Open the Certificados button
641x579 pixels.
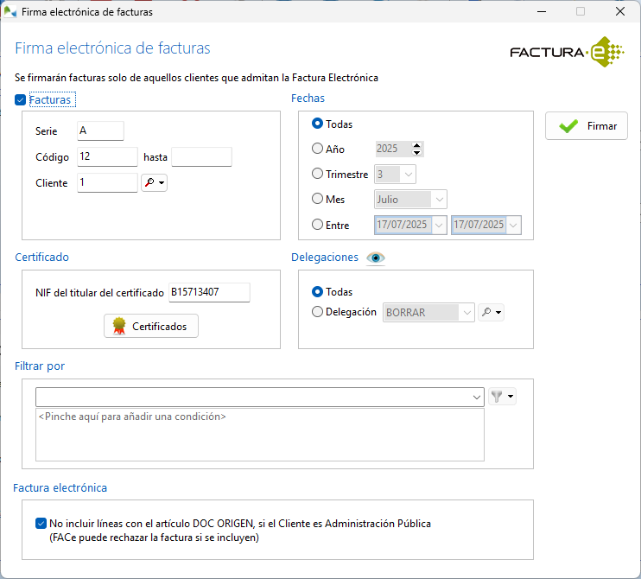(x=151, y=326)
